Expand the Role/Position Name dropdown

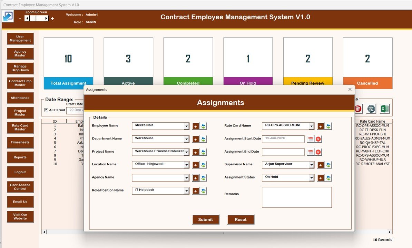tap(186, 191)
